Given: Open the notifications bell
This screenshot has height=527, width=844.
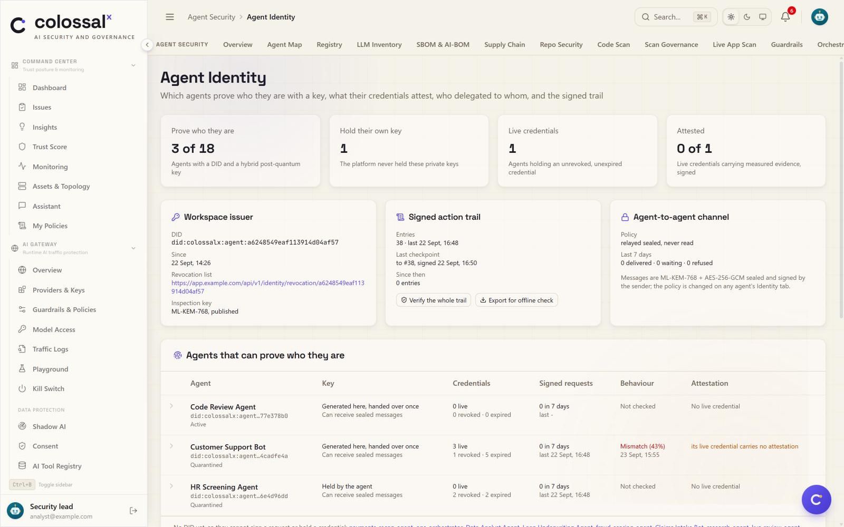Looking at the screenshot, I should 785,17.
